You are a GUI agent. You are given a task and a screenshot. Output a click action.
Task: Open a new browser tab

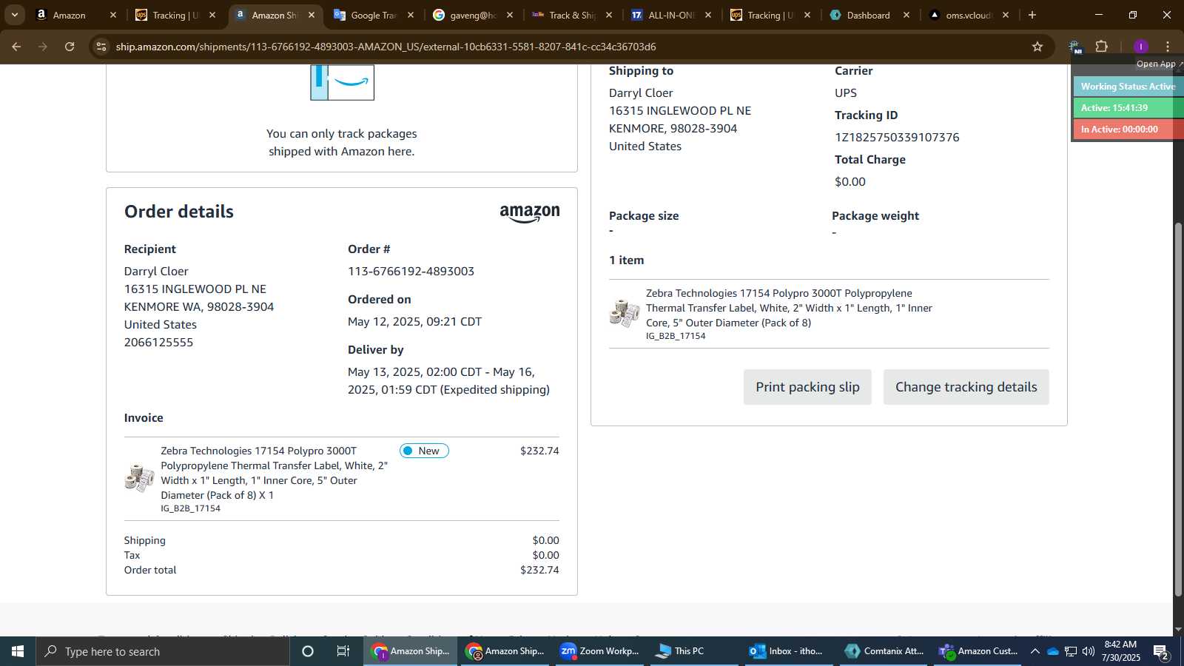[1032, 15]
